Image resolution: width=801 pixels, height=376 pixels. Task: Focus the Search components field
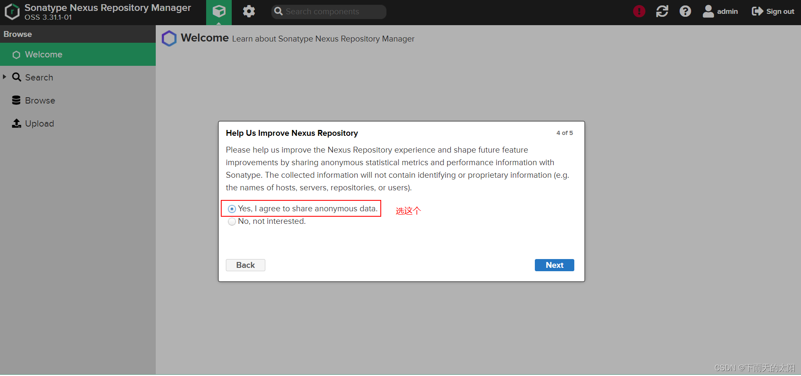[x=329, y=12]
